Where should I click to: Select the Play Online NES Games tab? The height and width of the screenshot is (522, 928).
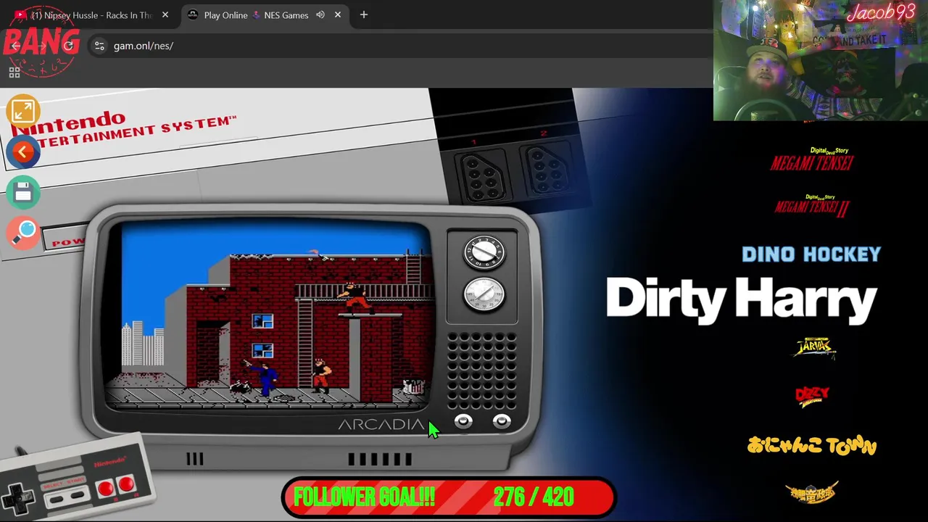[265, 14]
